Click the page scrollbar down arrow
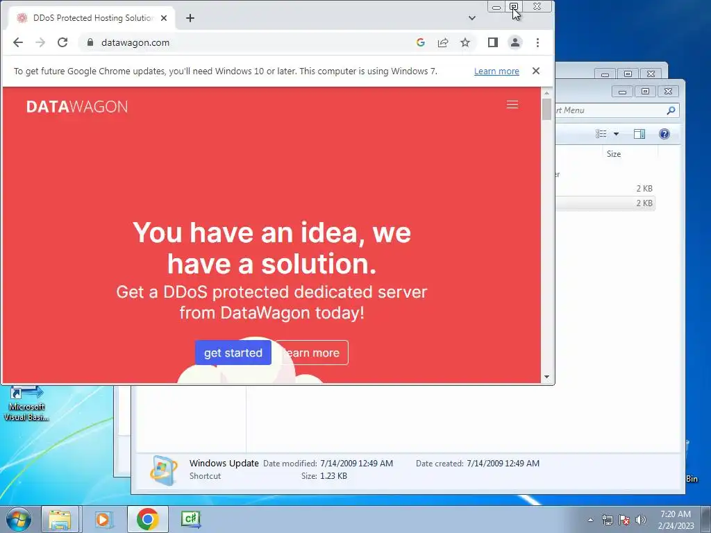 (x=546, y=377)
